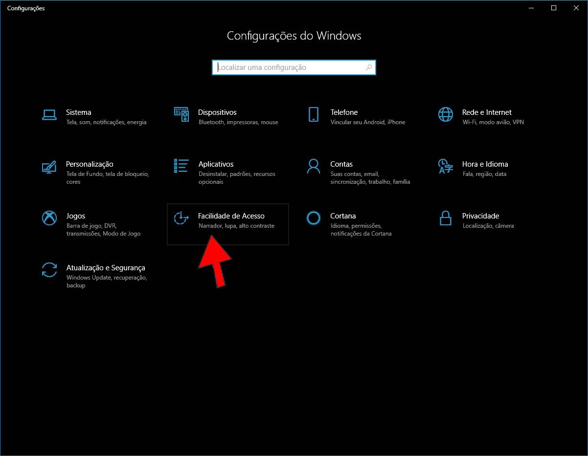Click 'Desinstalar, padrões, recursos opcionais' text
Viewport: 588px width, 456px height.
(x=237, y=178)
